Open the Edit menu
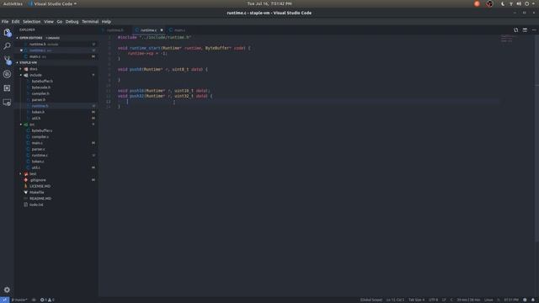The width and height of the screenshot is (539, 303). 15,22
